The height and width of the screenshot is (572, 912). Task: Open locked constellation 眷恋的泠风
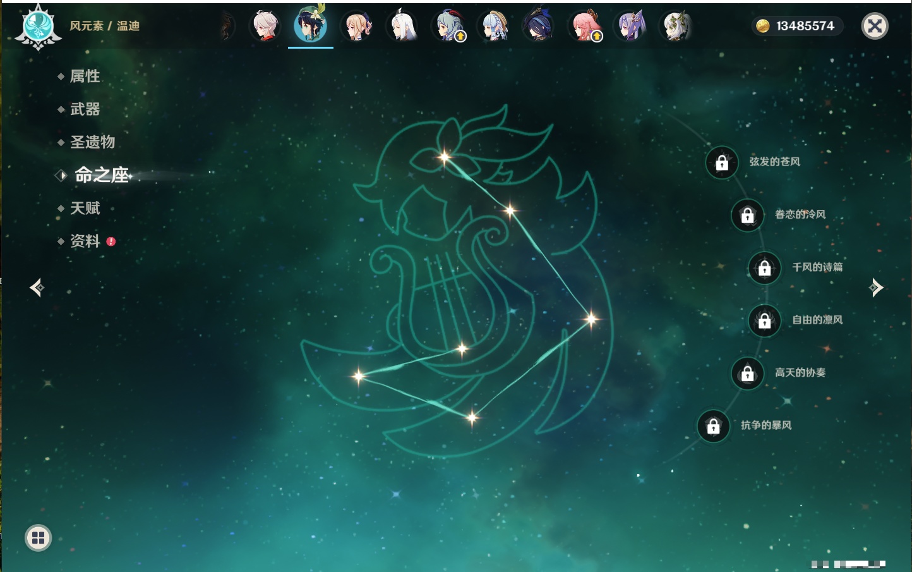pyautogui.click(x=748, y=215)
